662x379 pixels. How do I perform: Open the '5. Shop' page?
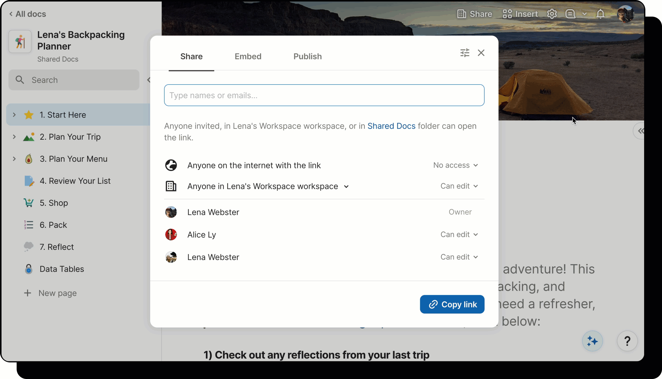coord(54,203)
